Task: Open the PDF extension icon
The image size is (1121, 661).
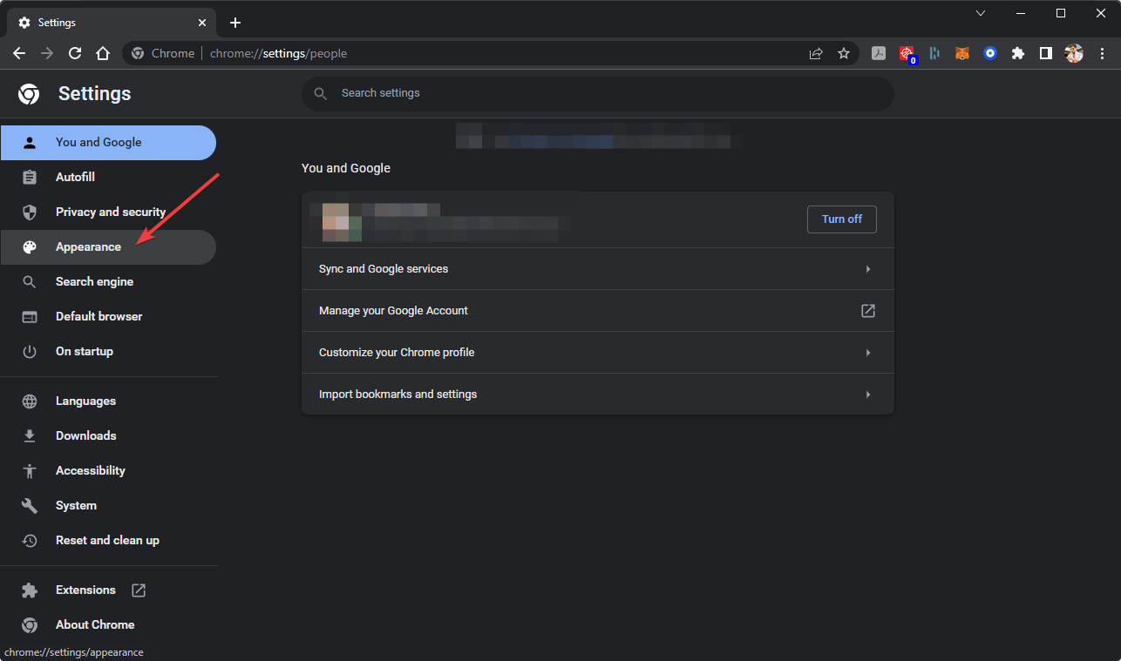Action: coord(879,53)
